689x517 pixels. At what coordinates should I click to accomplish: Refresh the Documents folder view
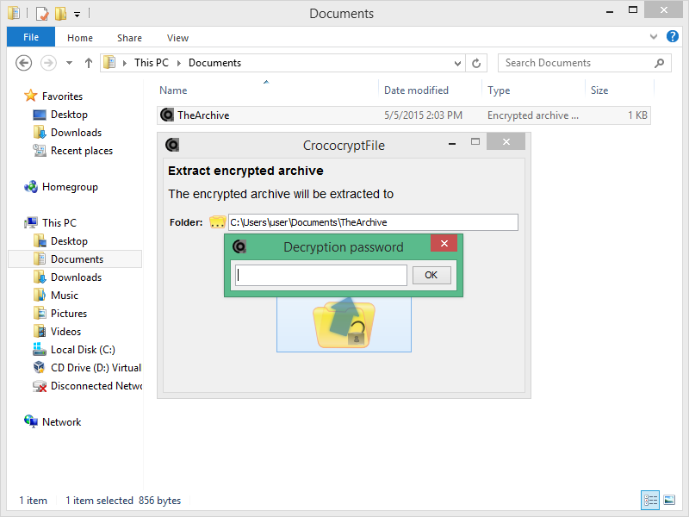pos(477,63)
